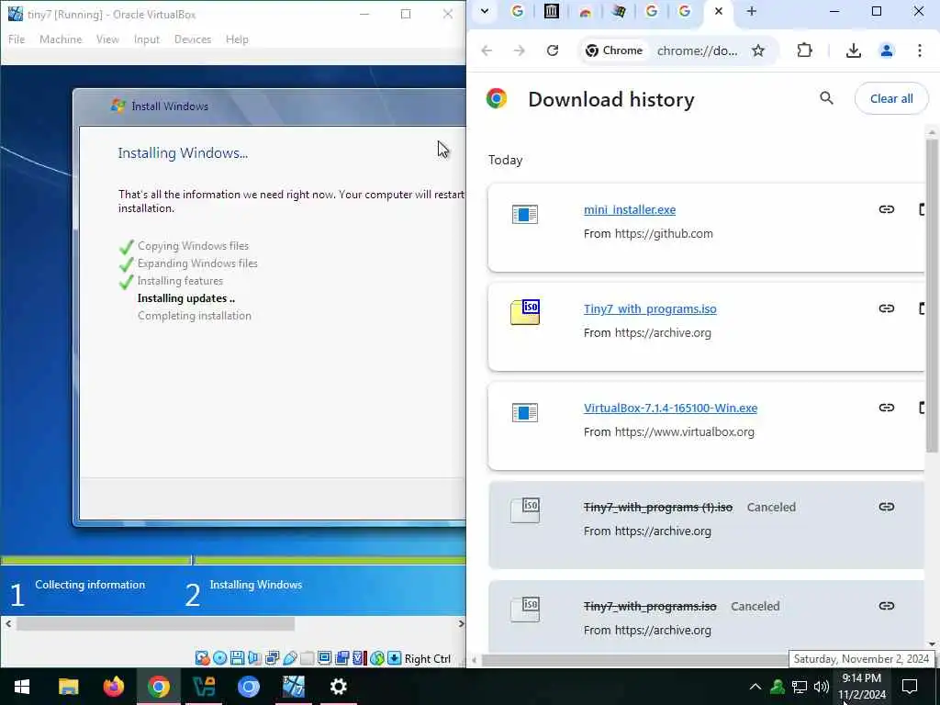Click the Chrome downloads vertical scrollbar
This screenshot has width=940, height=705.
[932, 295]
